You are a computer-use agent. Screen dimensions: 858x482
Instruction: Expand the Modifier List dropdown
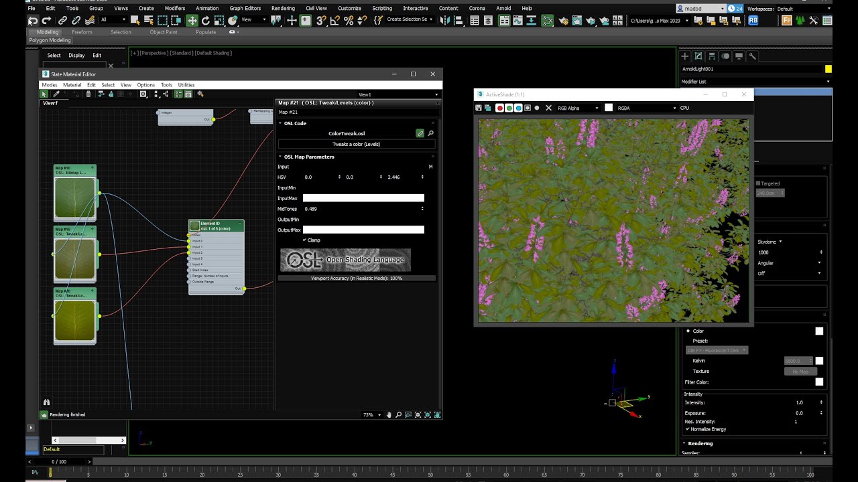(755, 82)
